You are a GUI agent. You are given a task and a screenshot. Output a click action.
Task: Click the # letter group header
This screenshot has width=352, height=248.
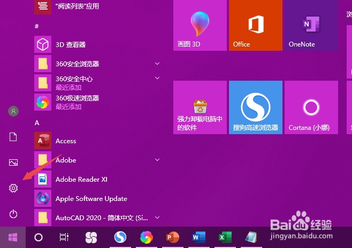[x=36, y=26]
